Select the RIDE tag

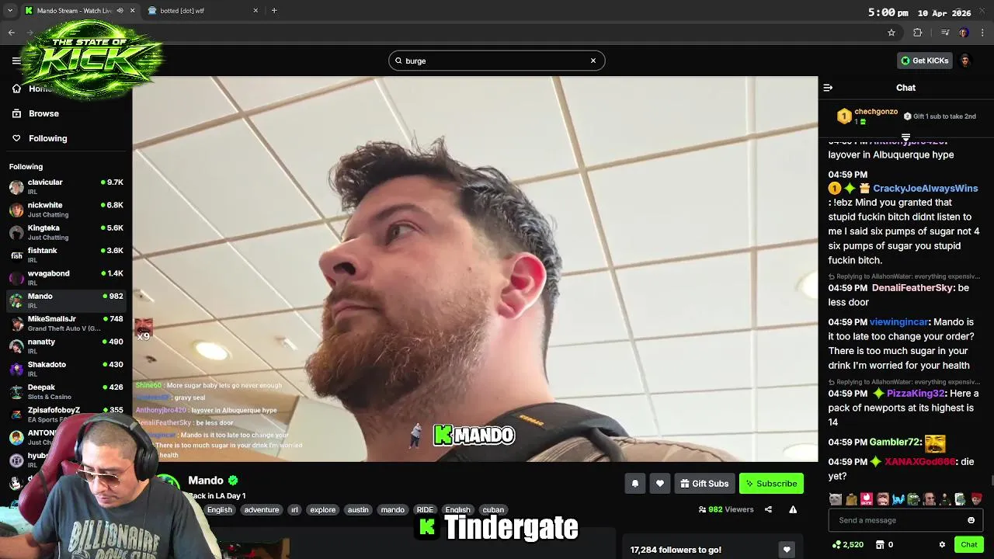425,510
